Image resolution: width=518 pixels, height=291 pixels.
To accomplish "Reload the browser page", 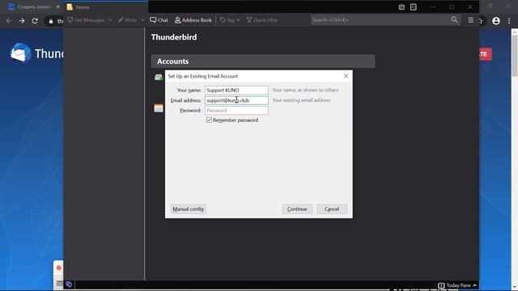I will point(35,21).
